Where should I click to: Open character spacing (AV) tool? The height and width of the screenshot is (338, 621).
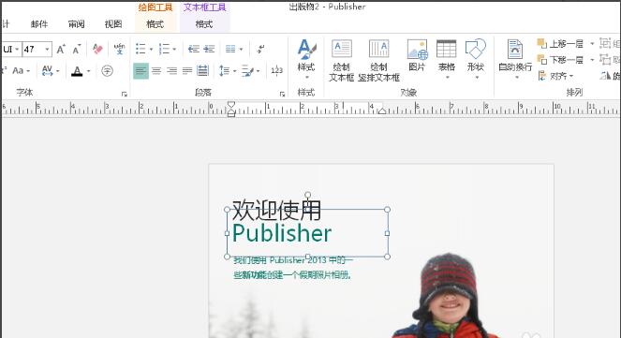(47, 71)
